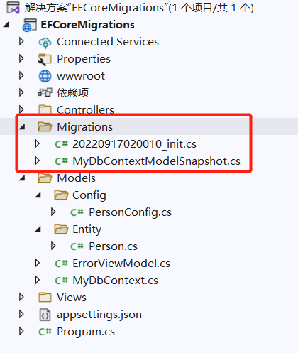Image resolution: width=298 pixels, height=353 pixels.
Task: Expand the Views folder arrow
Action: (21, 297)
